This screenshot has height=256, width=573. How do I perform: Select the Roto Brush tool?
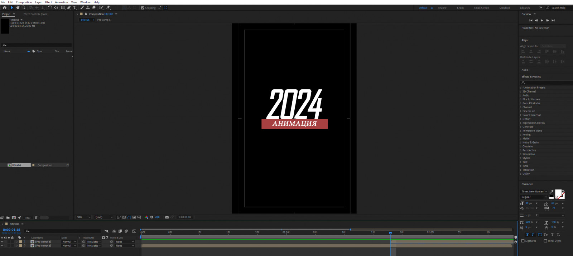click(x=101, y=7)
